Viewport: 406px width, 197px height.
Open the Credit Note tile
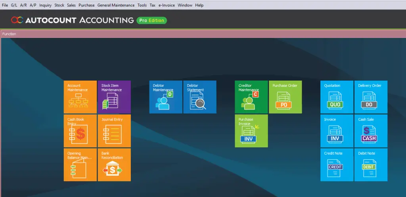[337, 165]
